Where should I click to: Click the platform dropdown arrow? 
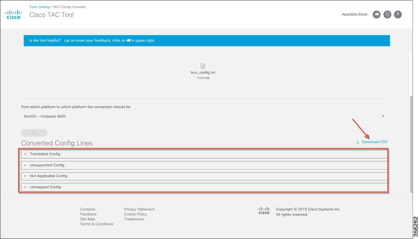click(x=383, y=116)
